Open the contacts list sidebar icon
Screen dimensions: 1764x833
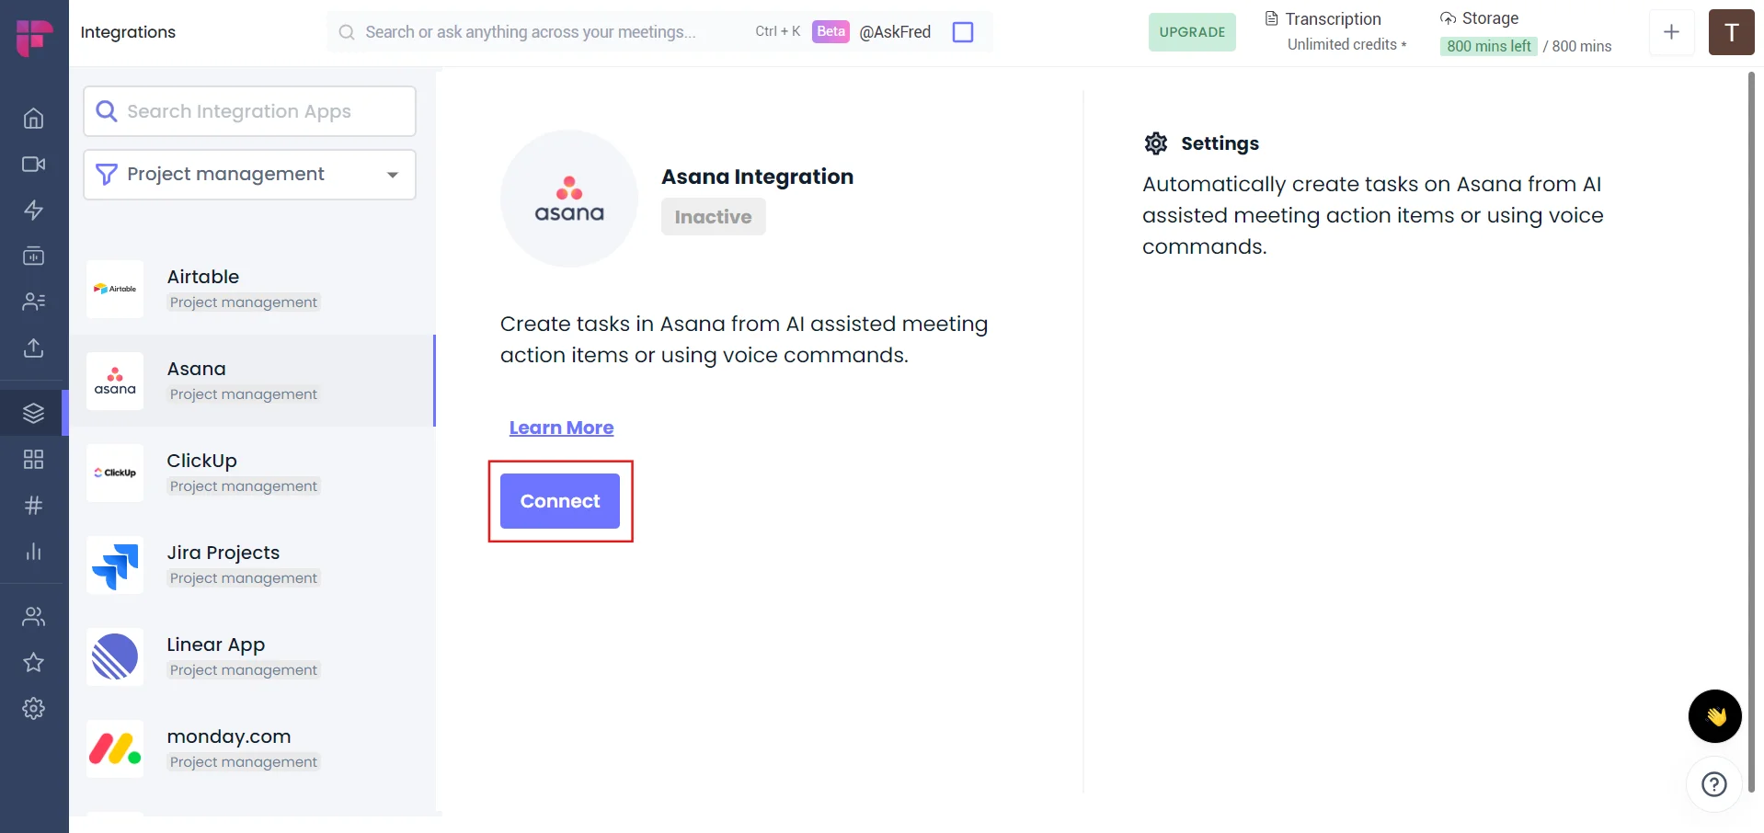coord(34,302)
